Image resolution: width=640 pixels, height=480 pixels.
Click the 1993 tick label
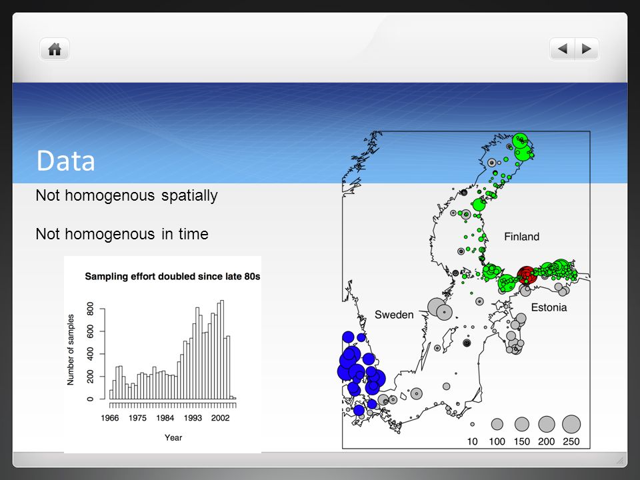coord(193,418)
